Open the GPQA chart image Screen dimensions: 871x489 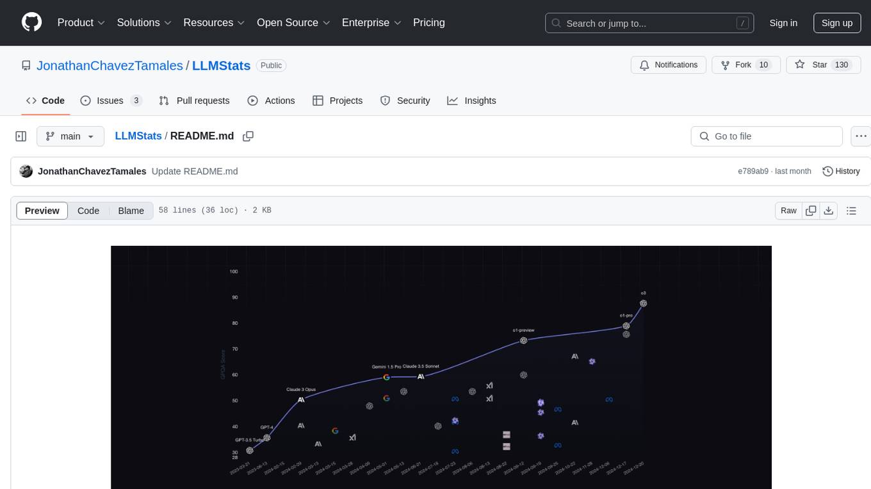441,367
